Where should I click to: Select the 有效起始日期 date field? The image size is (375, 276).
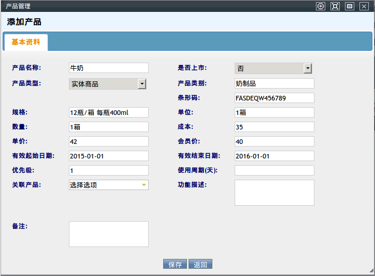pyautogui.click(x=109, y=156)
